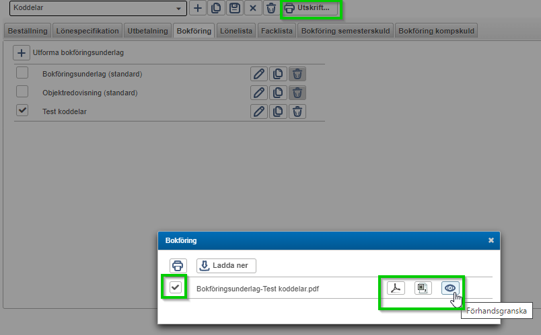The width and height of the screenshot is (541, 335).
Task: Click trash icon for Objektredovisning (standard)
Action: pyautogui.click(x=297, y=93)
